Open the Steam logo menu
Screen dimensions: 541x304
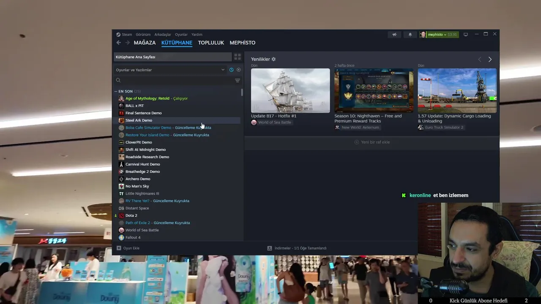click(118, 35)
